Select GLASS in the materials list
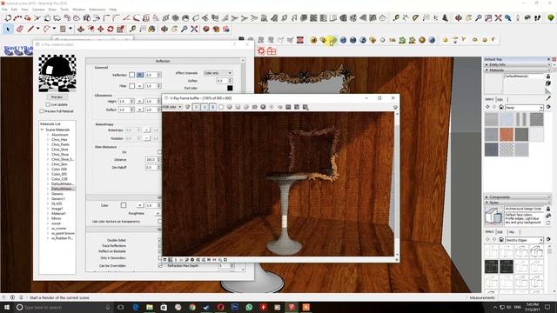The height and width of the screenshot is (313, 557). pyautogui.click(x=57, y=203)
